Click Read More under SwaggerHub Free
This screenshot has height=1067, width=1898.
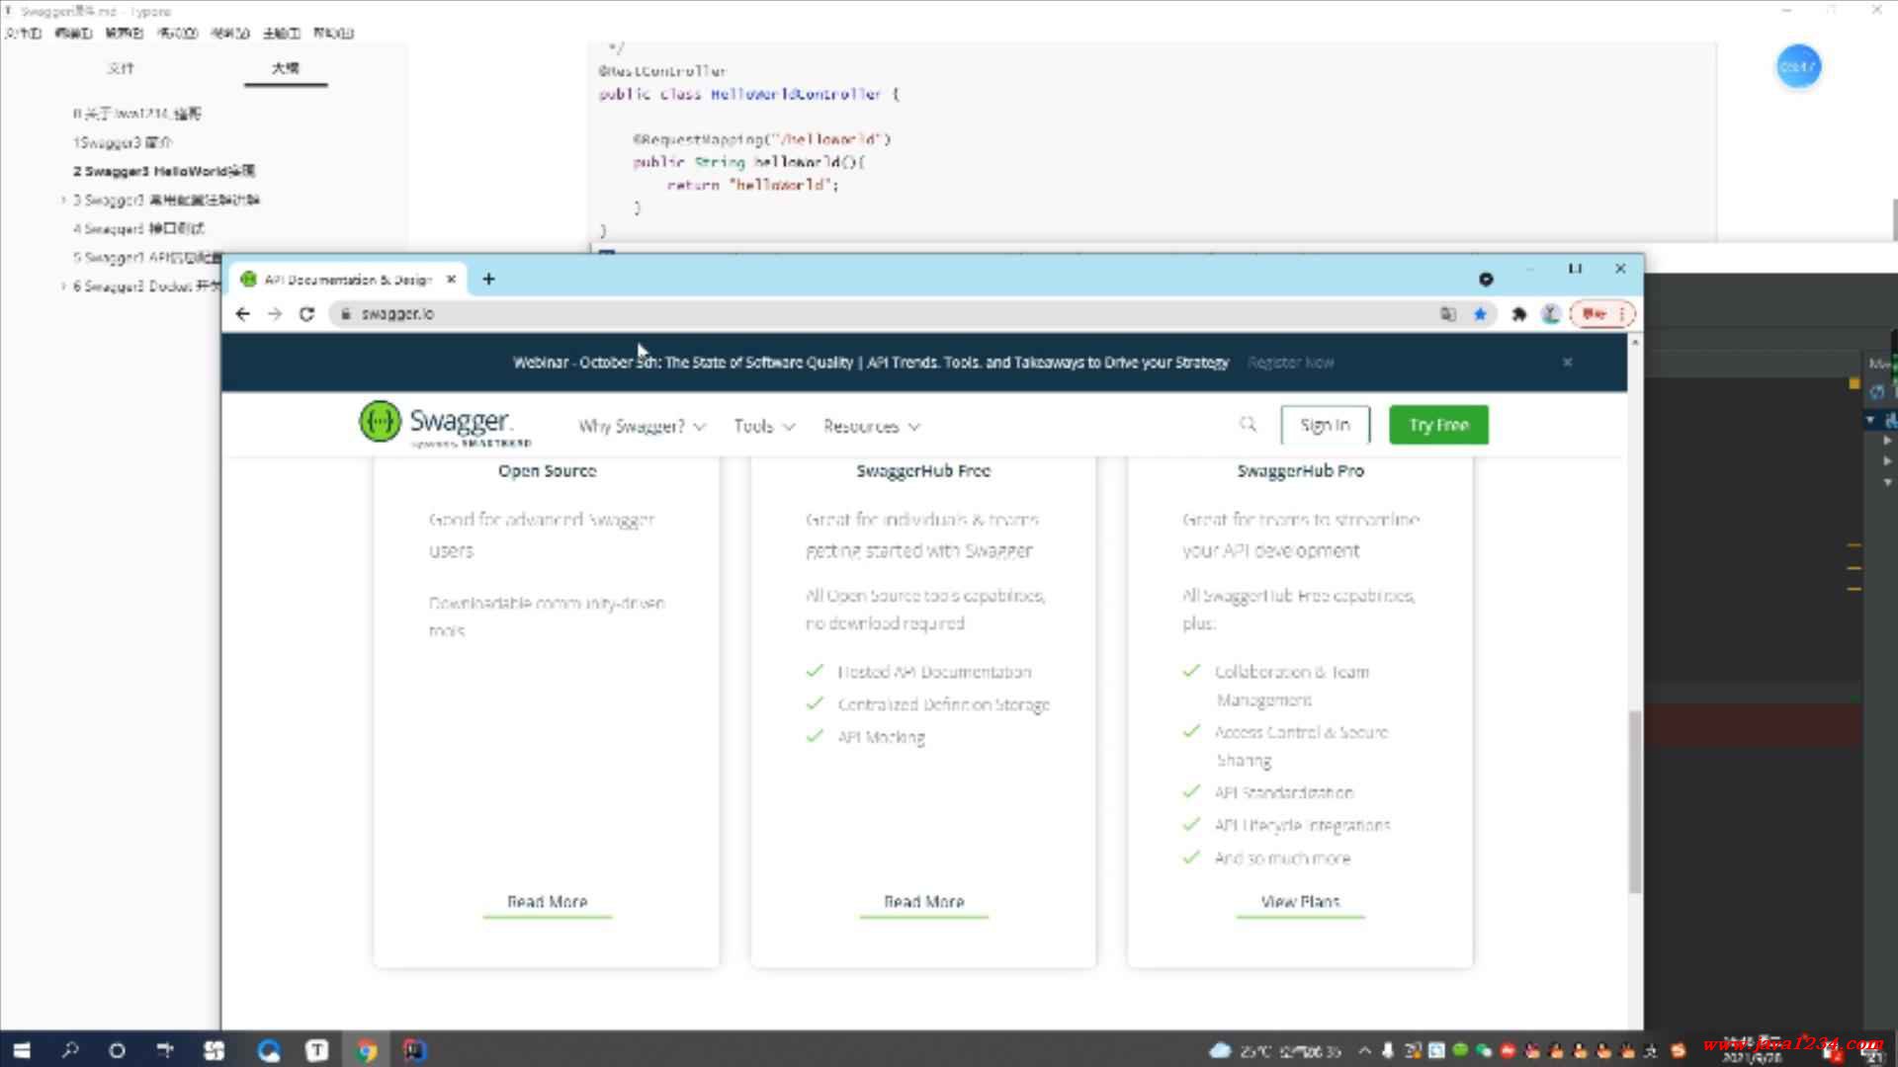point(923,902)
